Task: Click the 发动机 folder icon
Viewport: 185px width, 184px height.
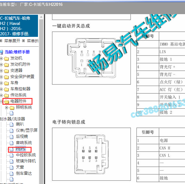Action: tap(6, 59)
